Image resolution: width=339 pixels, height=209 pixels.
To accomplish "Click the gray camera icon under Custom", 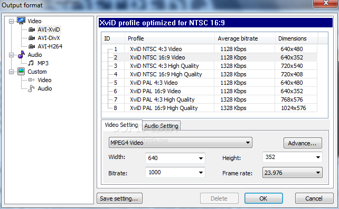I will click(31, 80).
